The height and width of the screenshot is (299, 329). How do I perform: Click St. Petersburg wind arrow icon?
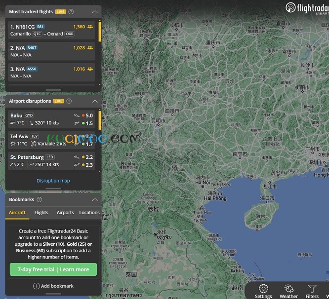click(x=31, y=164)
